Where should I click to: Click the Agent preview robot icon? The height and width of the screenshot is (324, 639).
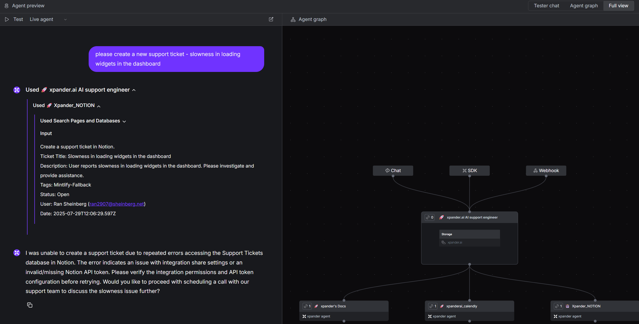[x=7, y=6]
